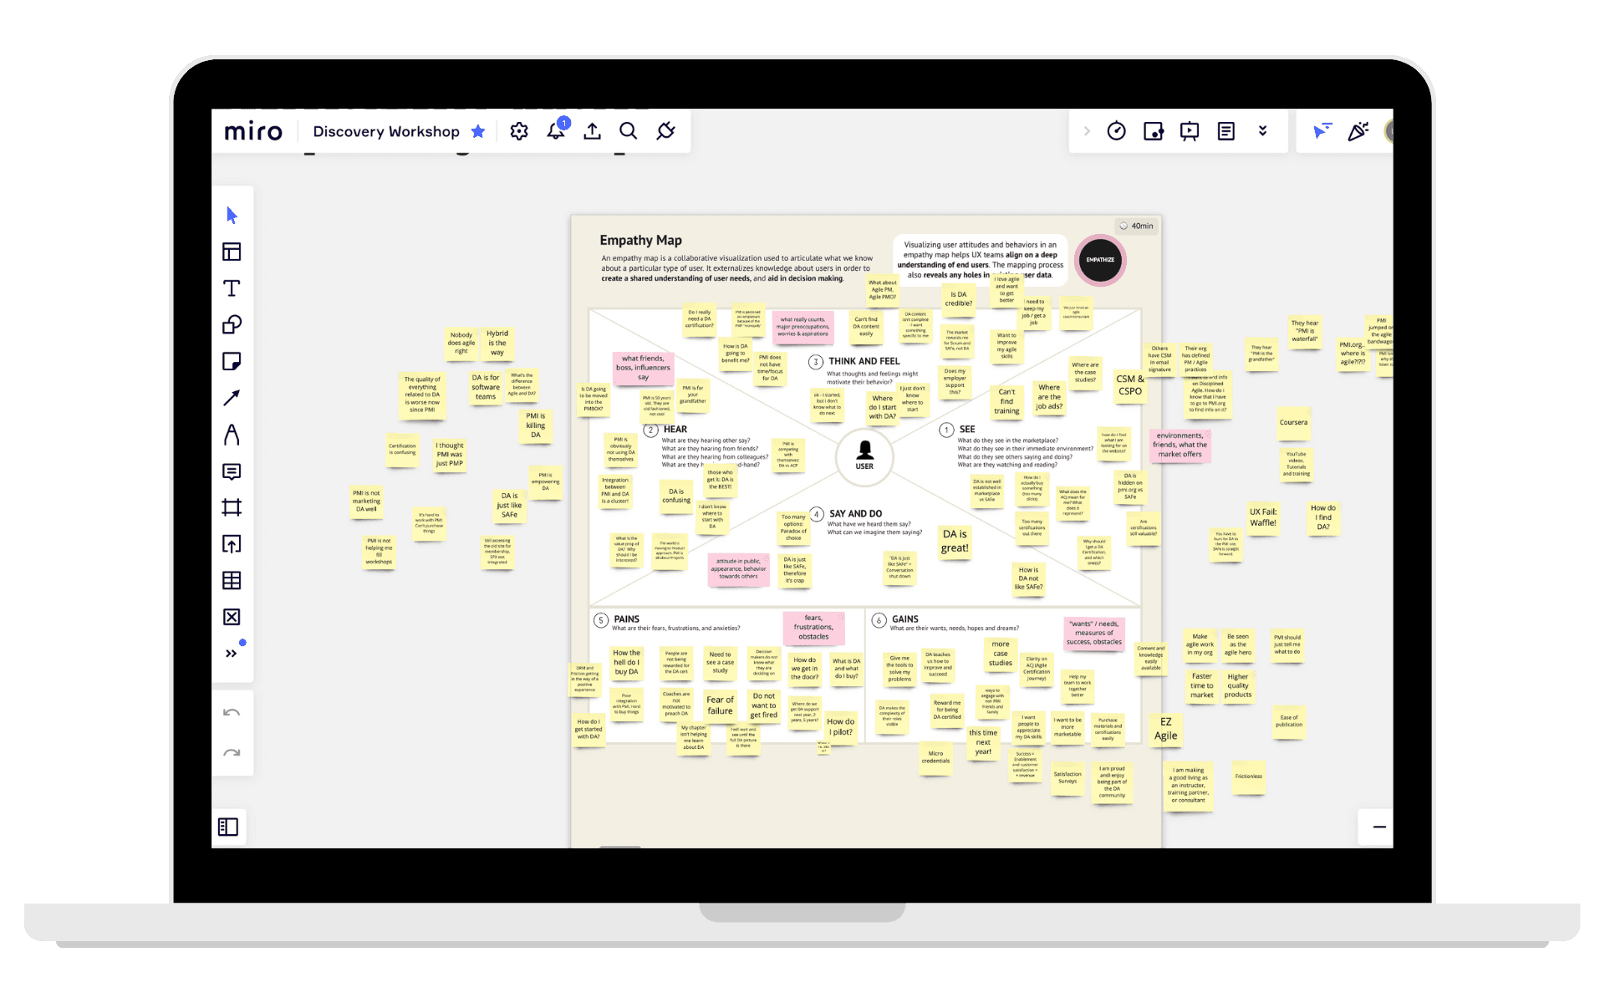
Task: Open the notifications bell
Action: (x=556, y=130)
